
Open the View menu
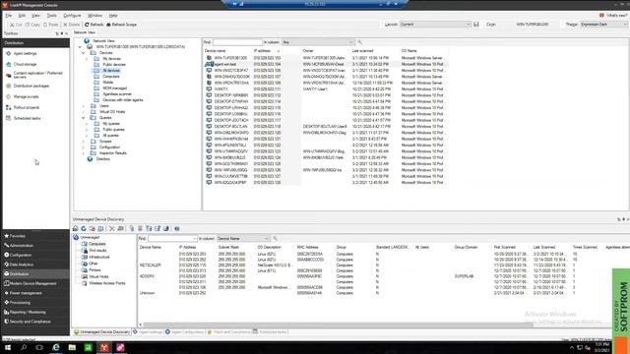[35, 16]
